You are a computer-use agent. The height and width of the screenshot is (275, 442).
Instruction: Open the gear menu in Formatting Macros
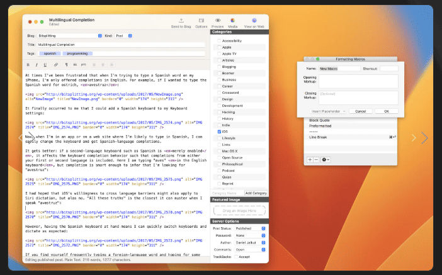[326, 160]
